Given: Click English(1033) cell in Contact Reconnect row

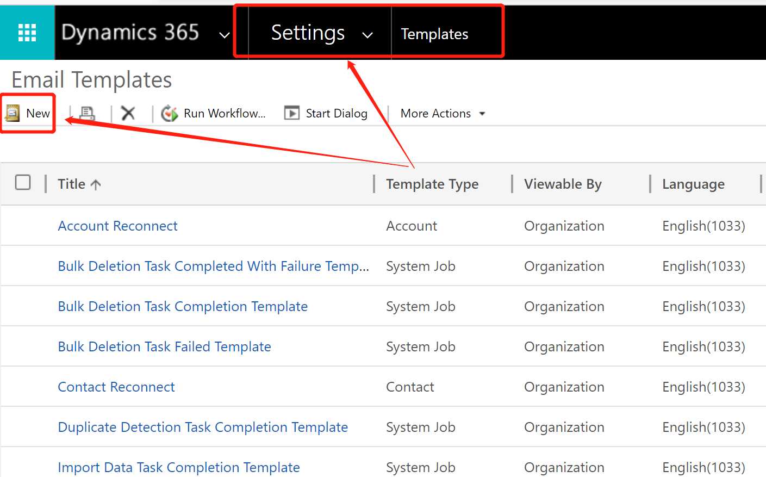Looking at the screenshot, I should pos(703,387).
